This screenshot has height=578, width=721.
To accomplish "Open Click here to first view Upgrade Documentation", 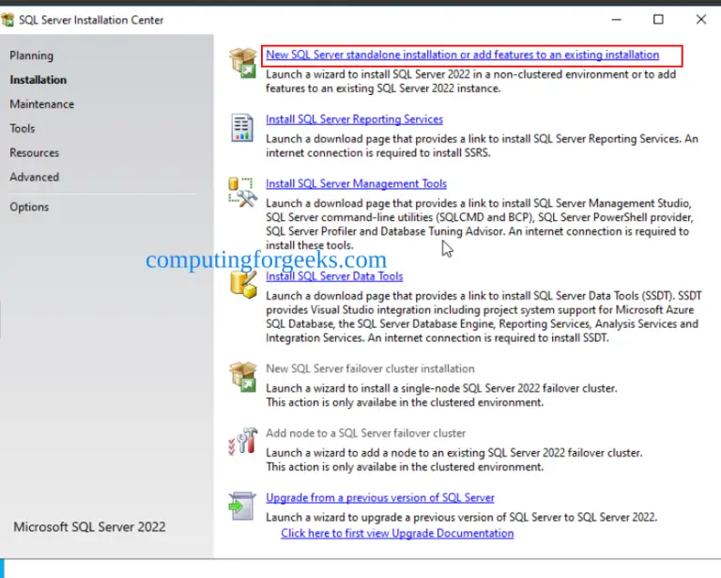I will [397, 533].
